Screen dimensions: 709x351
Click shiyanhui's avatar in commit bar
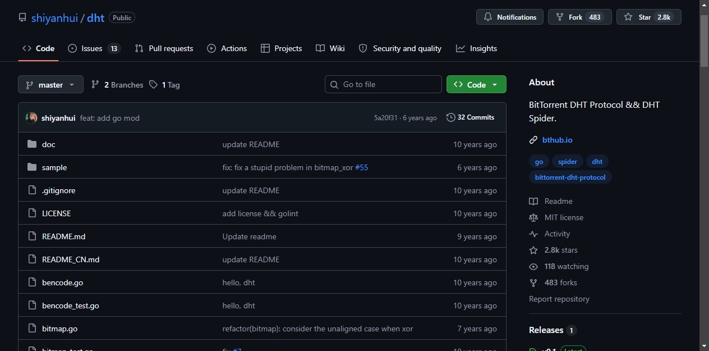(x=31, y=118)
